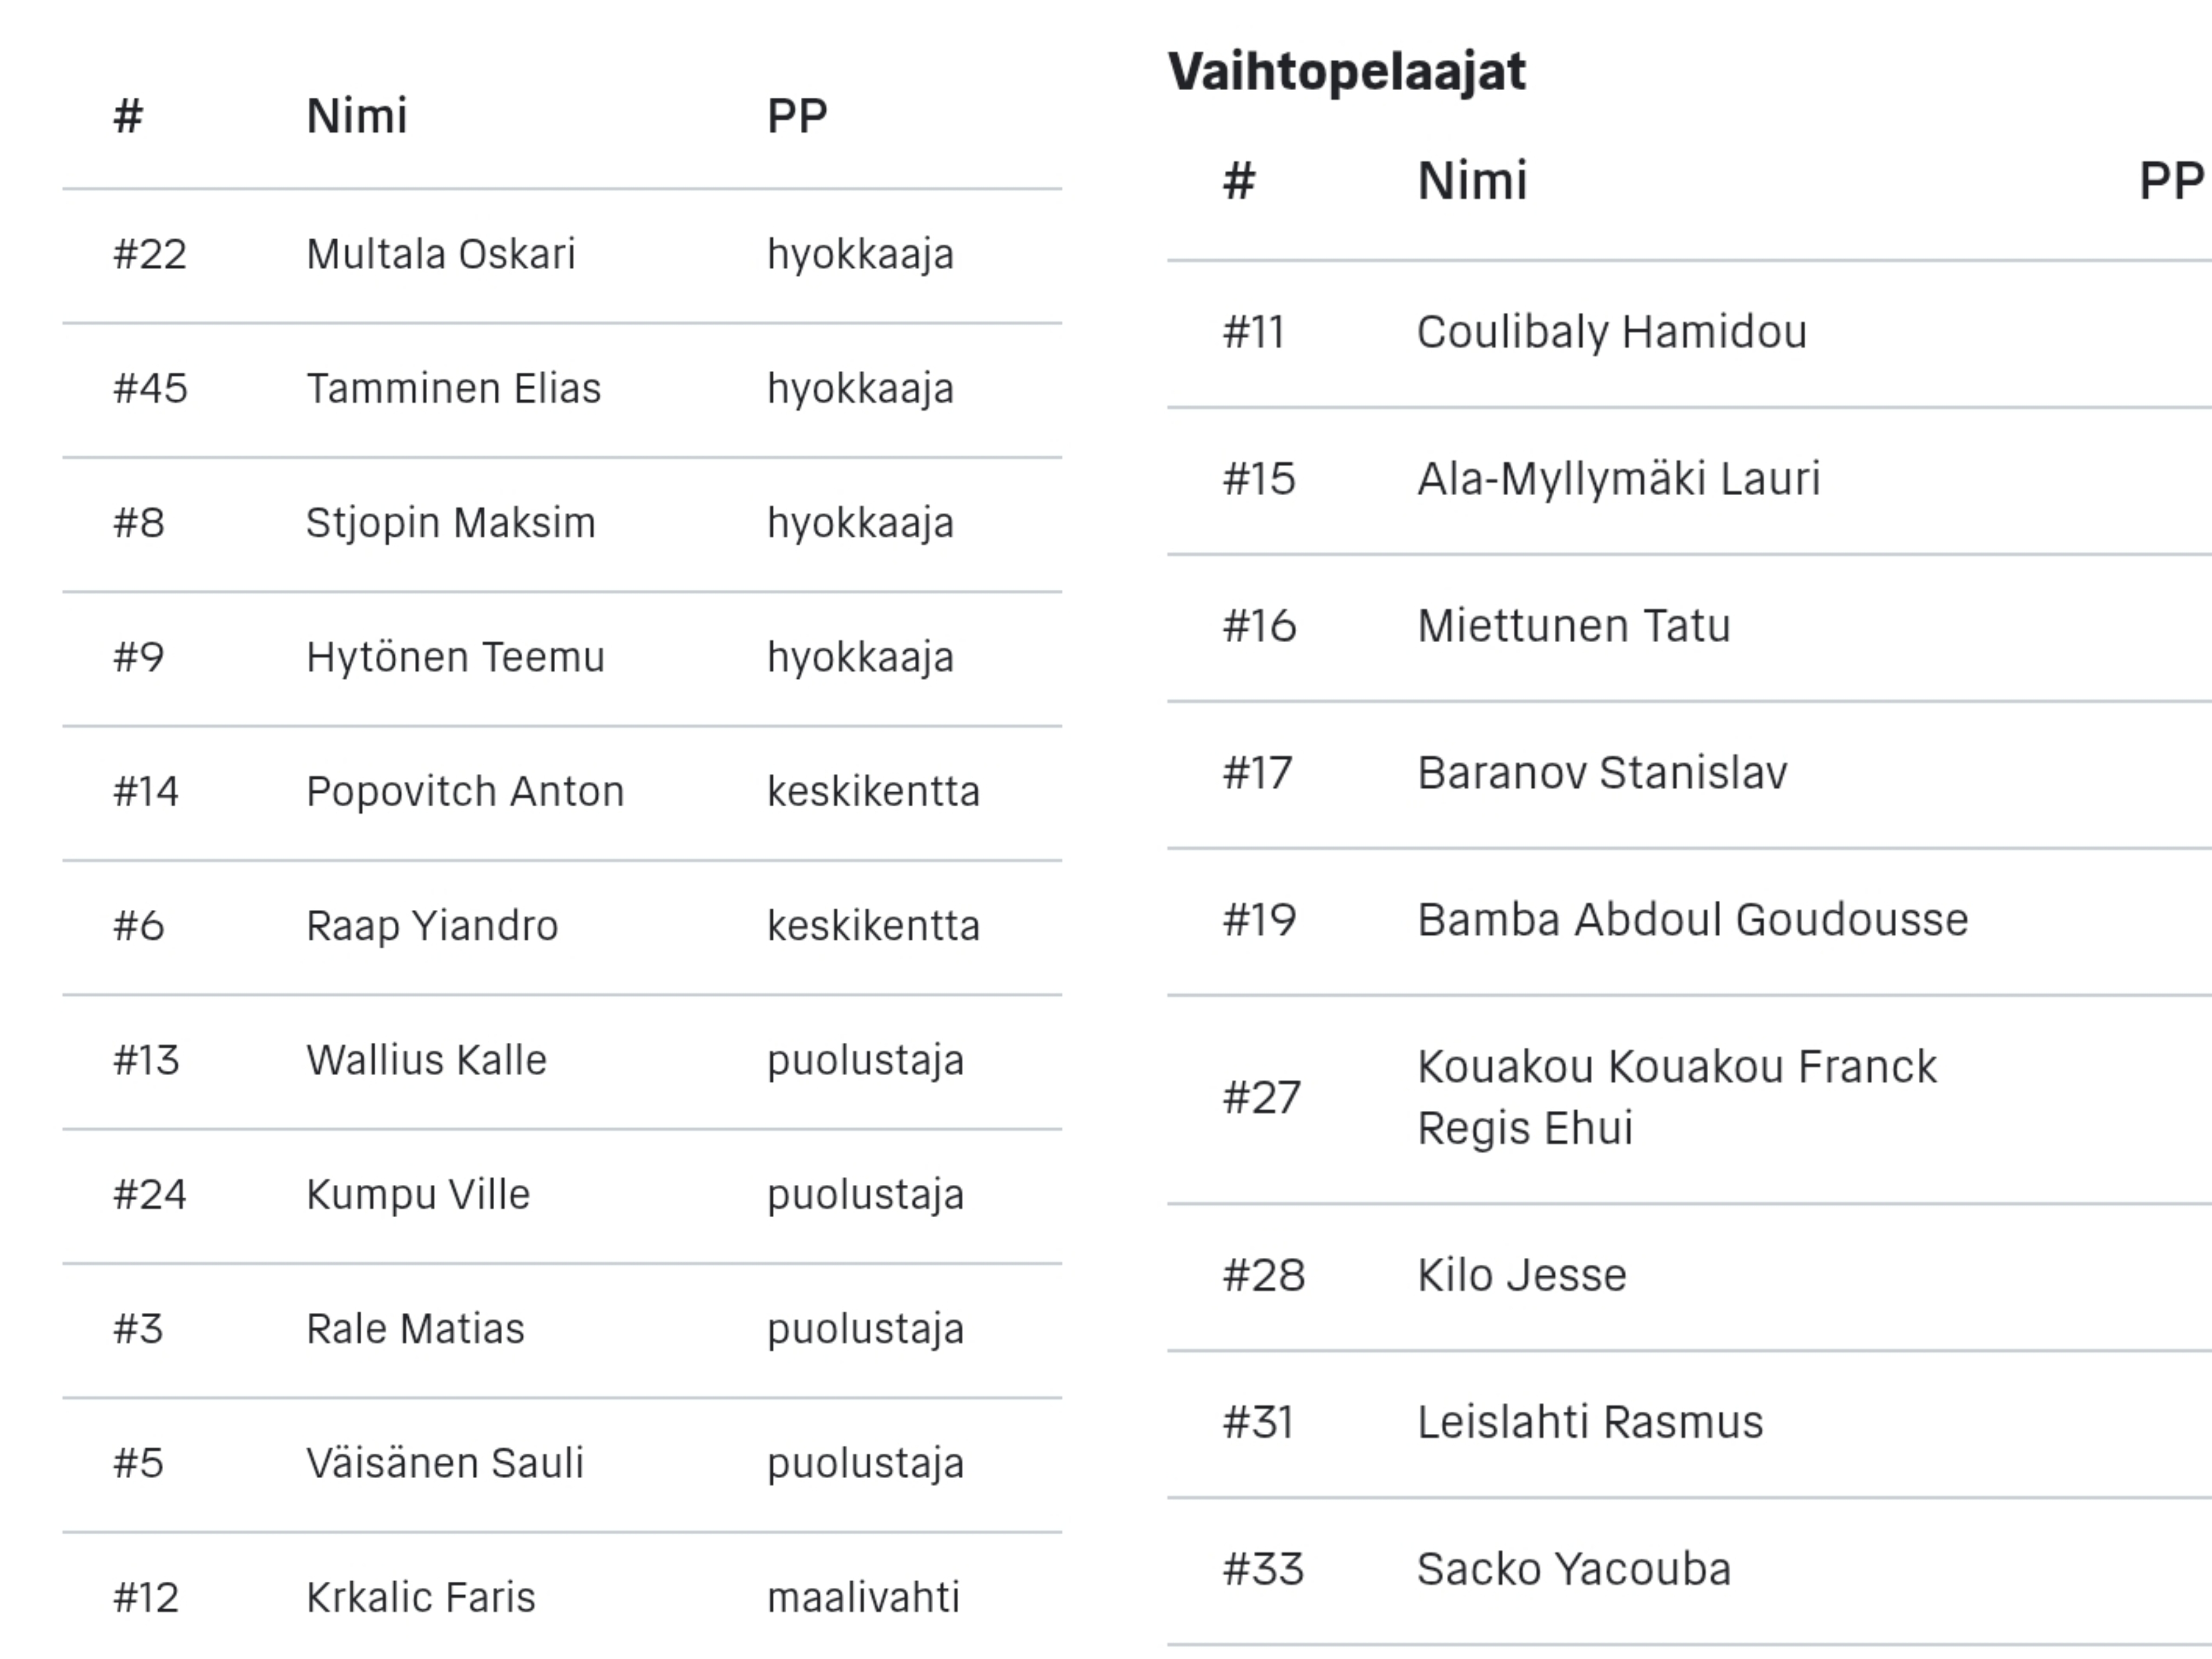
Task: Open Tamminen Elias player row
Action: coord(561,389)
